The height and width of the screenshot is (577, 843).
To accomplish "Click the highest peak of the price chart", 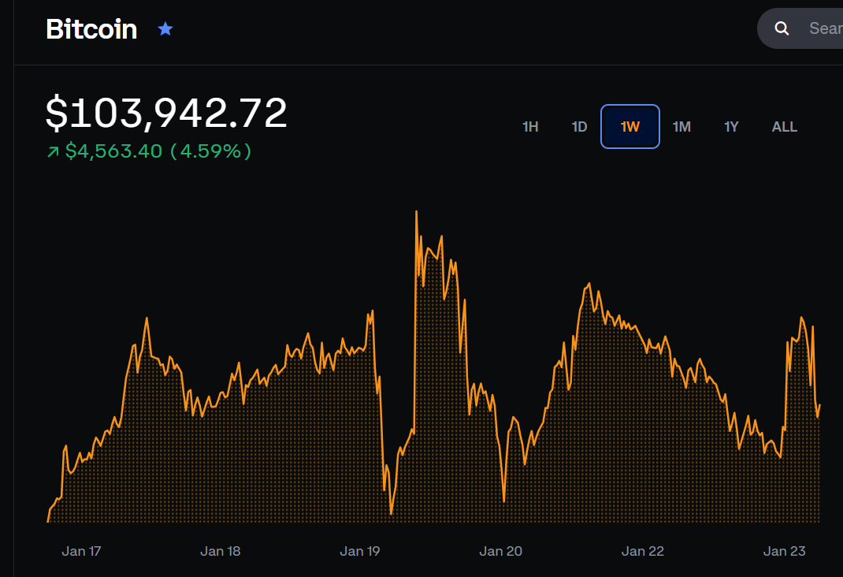I will [x=416, y=212].
